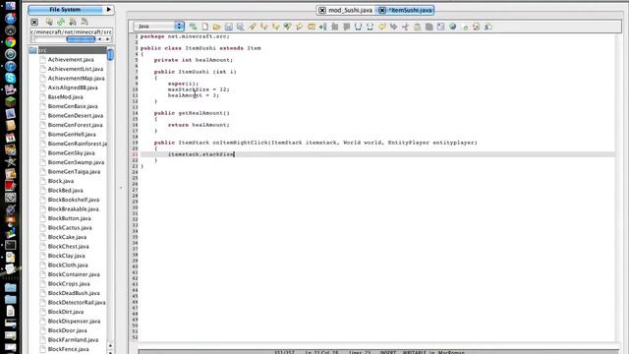
Task: Click the File System panel header
Action: 65,9
